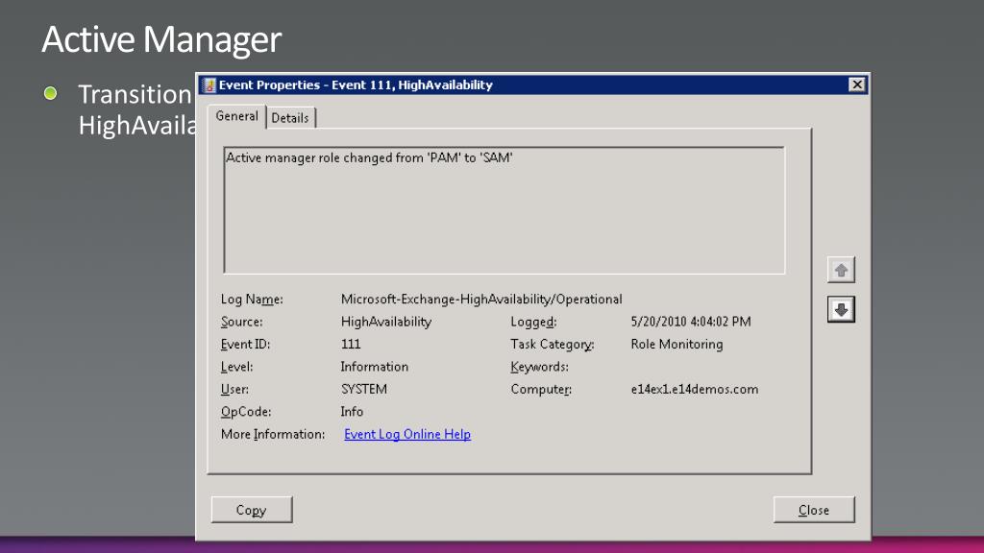Image resolution: width=984 pixels, height=553 pixels.
Task: Click the Event ID value 111
Action: [x=351, y=345]
